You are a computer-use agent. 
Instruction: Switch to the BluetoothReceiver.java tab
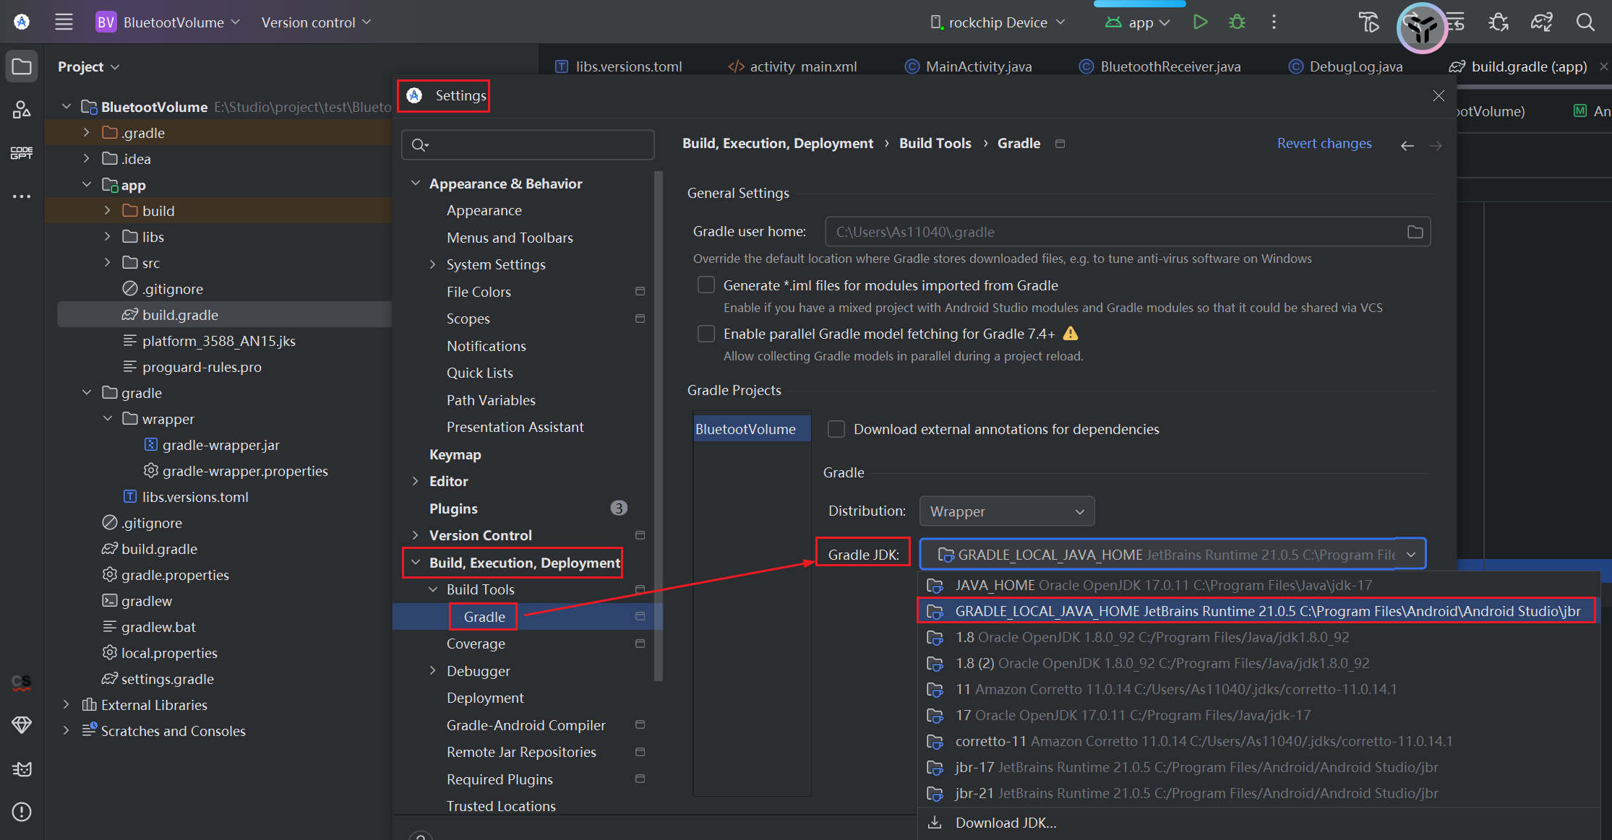tap(1160, 66)
